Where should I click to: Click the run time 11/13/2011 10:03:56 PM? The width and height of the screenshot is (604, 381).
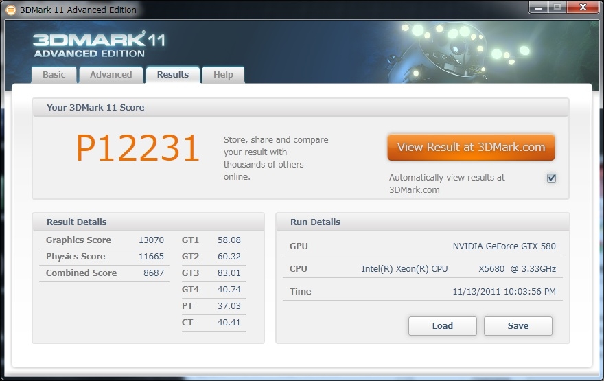(x=504, y=292)
